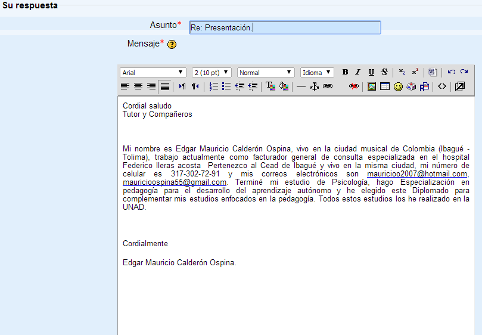This screenshot has width=482, height=335.
Task: Toggle HTML source view
Action: tap(441, 86)
